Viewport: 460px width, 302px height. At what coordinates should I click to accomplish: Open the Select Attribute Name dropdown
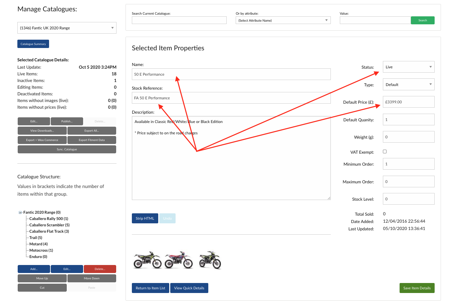pos(283,20)
